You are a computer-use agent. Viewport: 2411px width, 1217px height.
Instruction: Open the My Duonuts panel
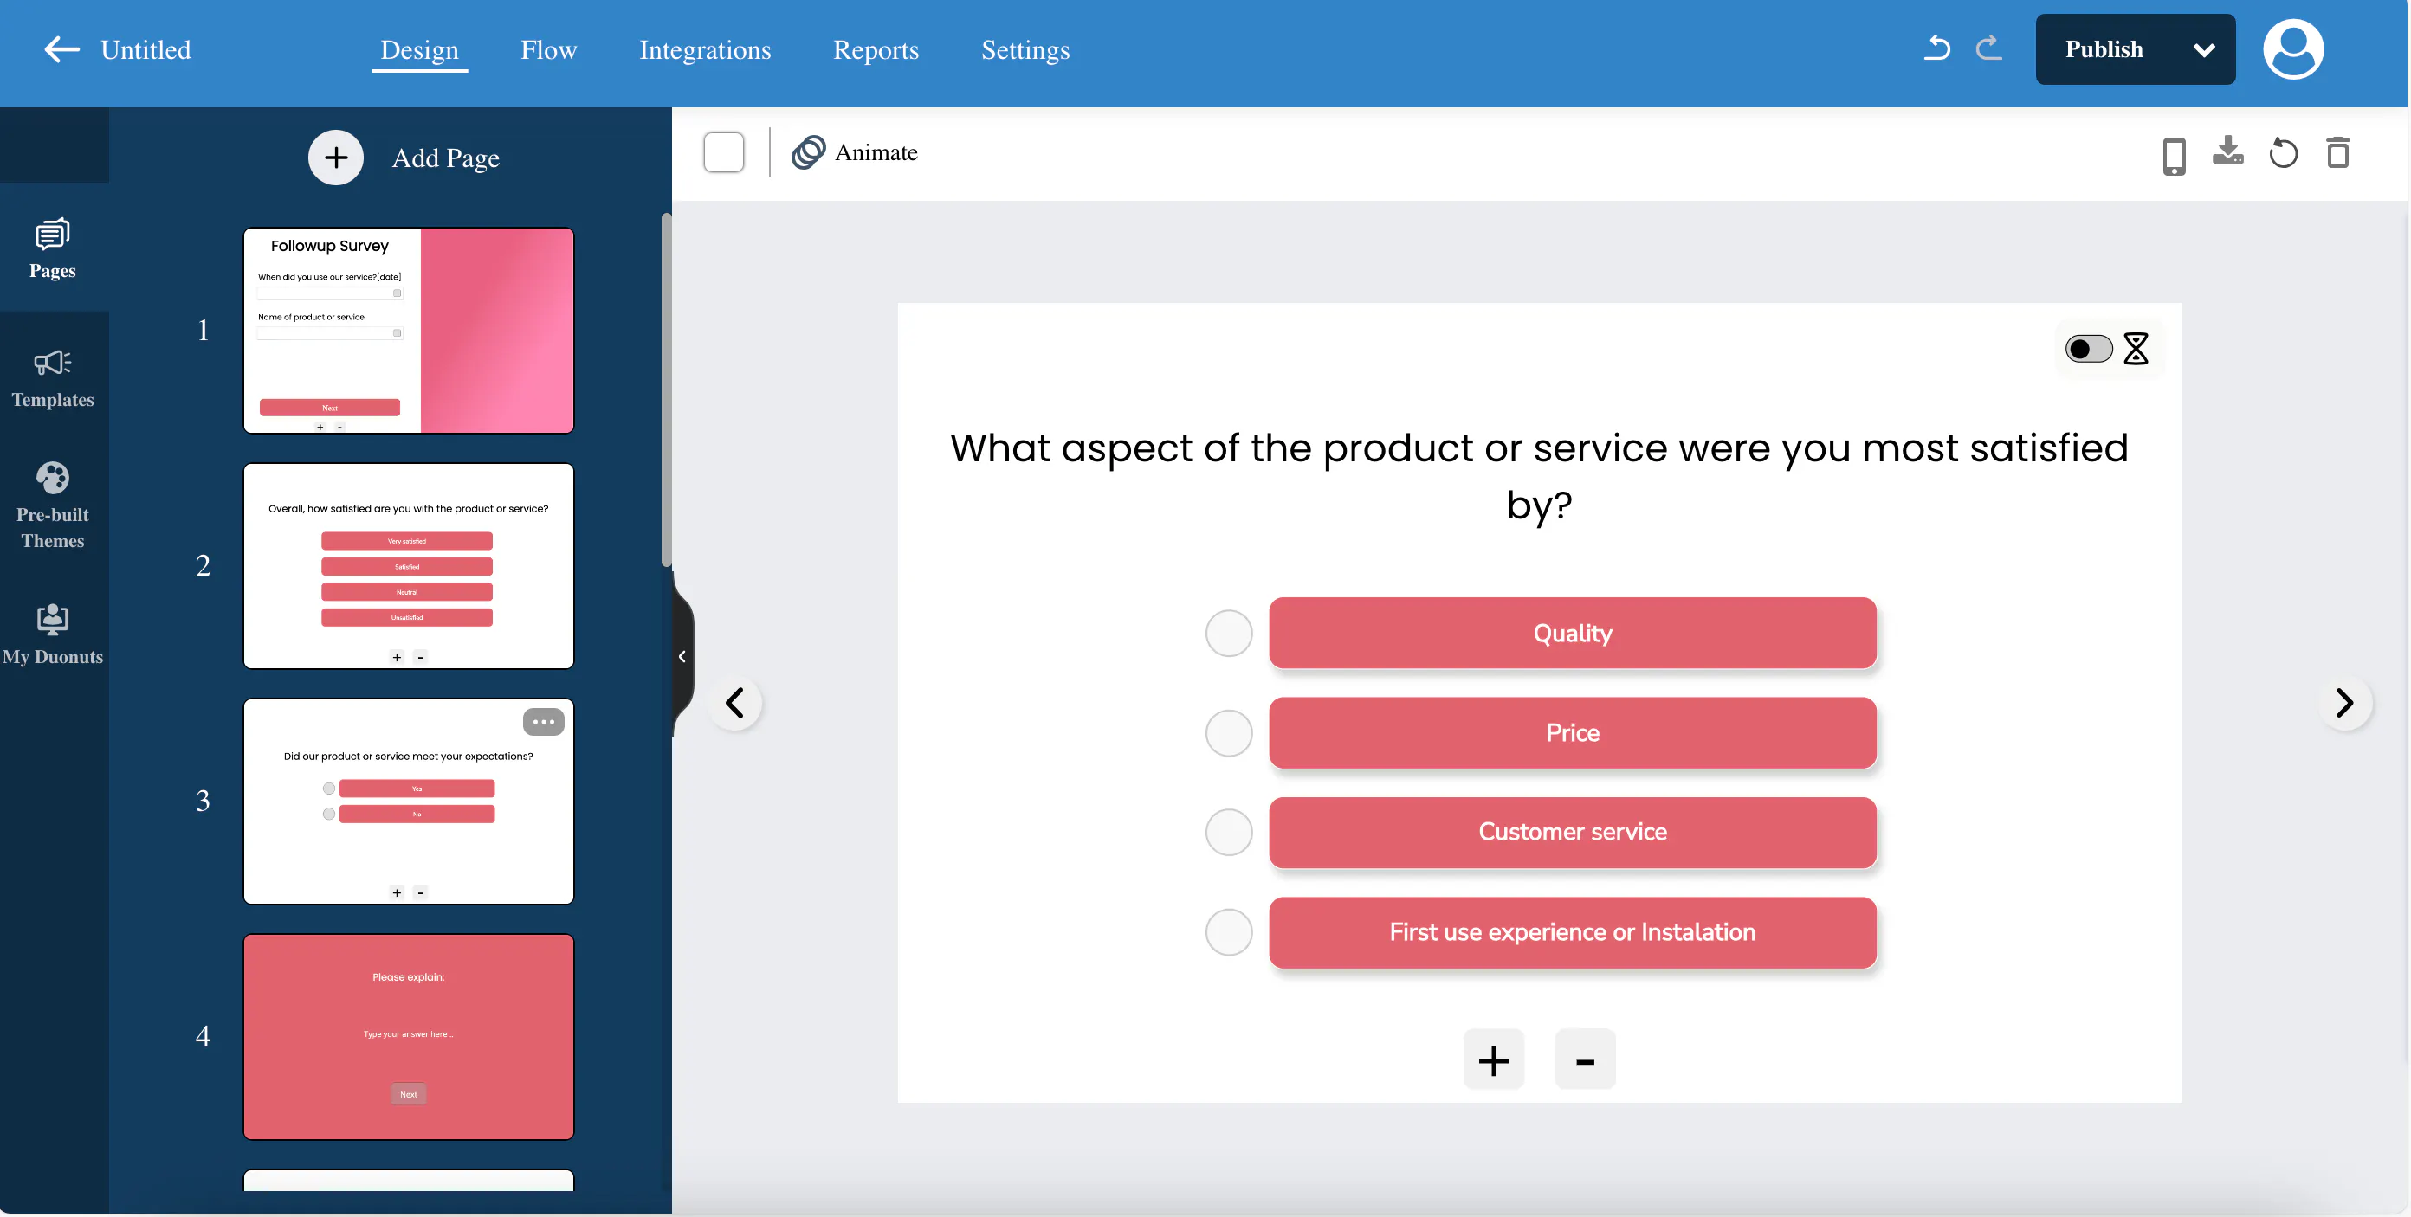click(53, 634)
